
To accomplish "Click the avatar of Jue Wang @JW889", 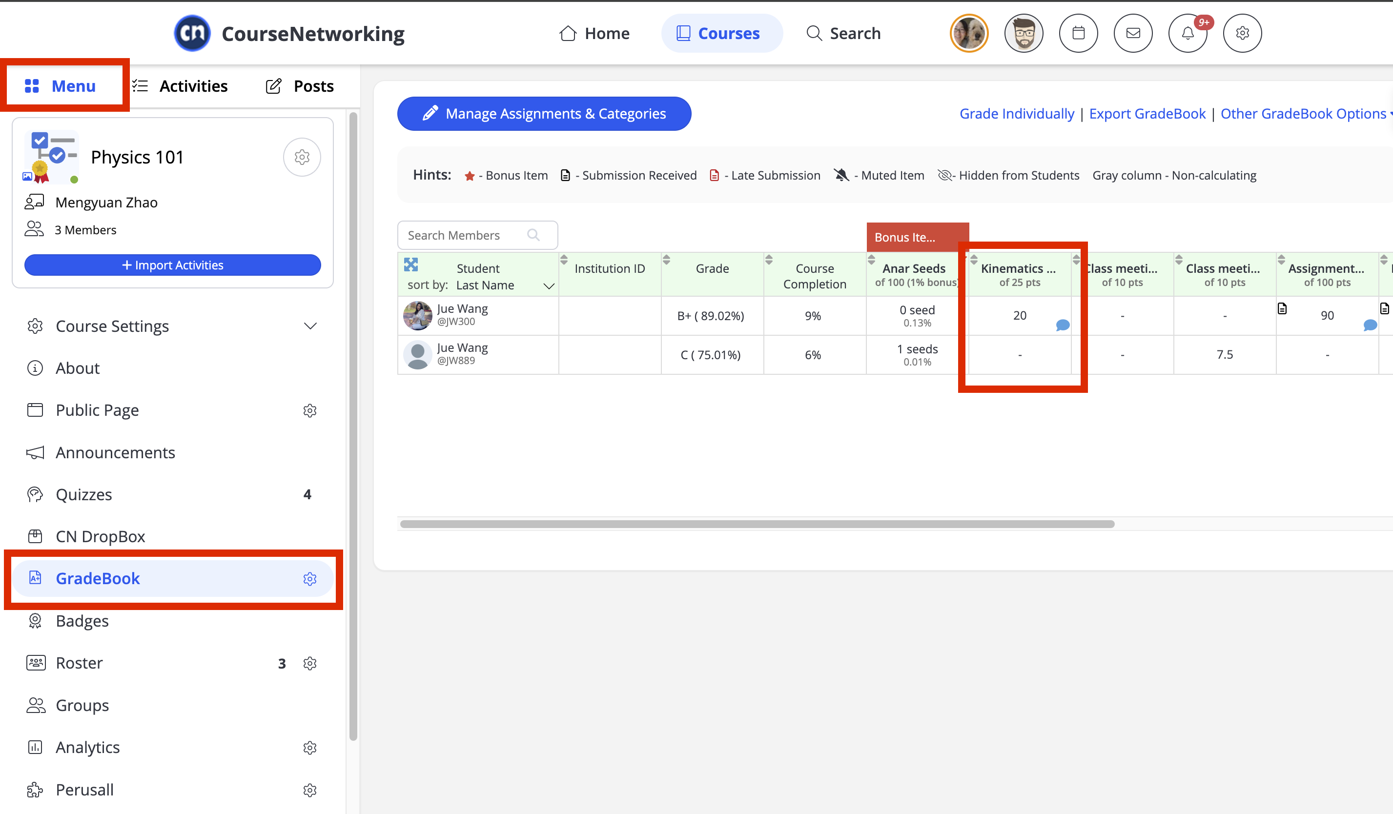I will click(x=417, y=355).
